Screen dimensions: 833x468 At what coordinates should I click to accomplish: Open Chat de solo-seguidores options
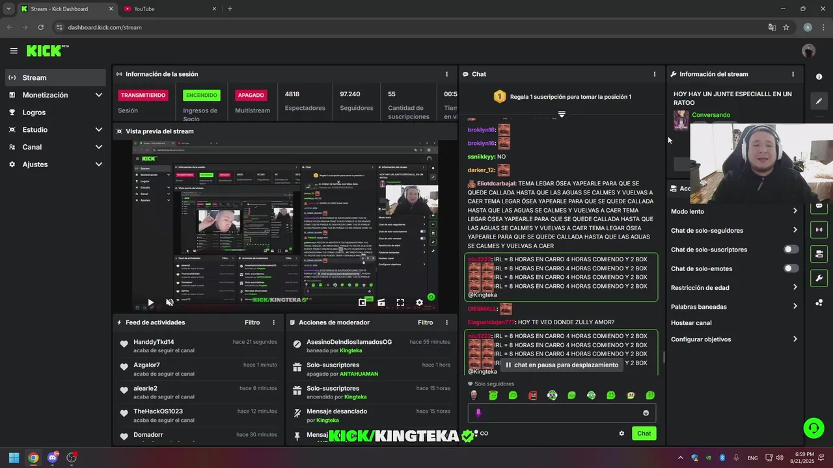(x=734, y=230)
